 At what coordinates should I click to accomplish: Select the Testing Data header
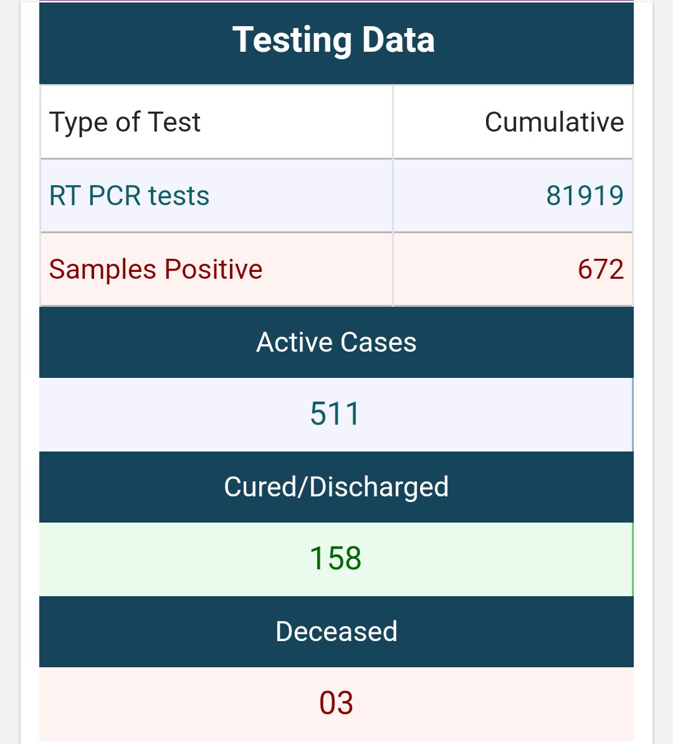[x=336, y=43]
